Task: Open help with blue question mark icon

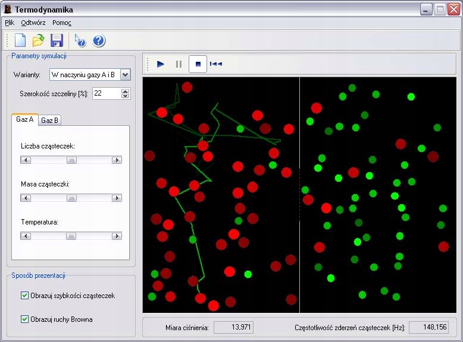Action: coord(99,40)
